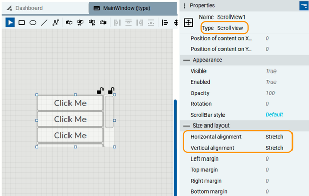Image resolution: width=309 pixels, height=196 pixels.
Task: Open the Vertical alignment Stretch dropdown
Action: [274, 148]
